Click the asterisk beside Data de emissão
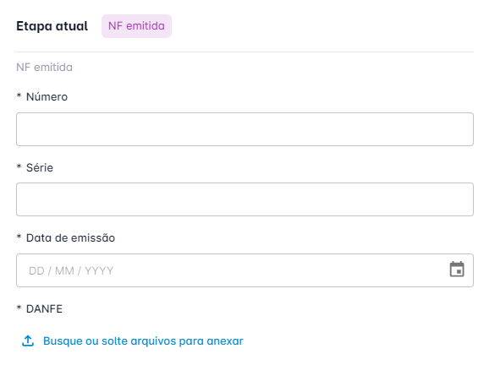 tap(19, 237)
